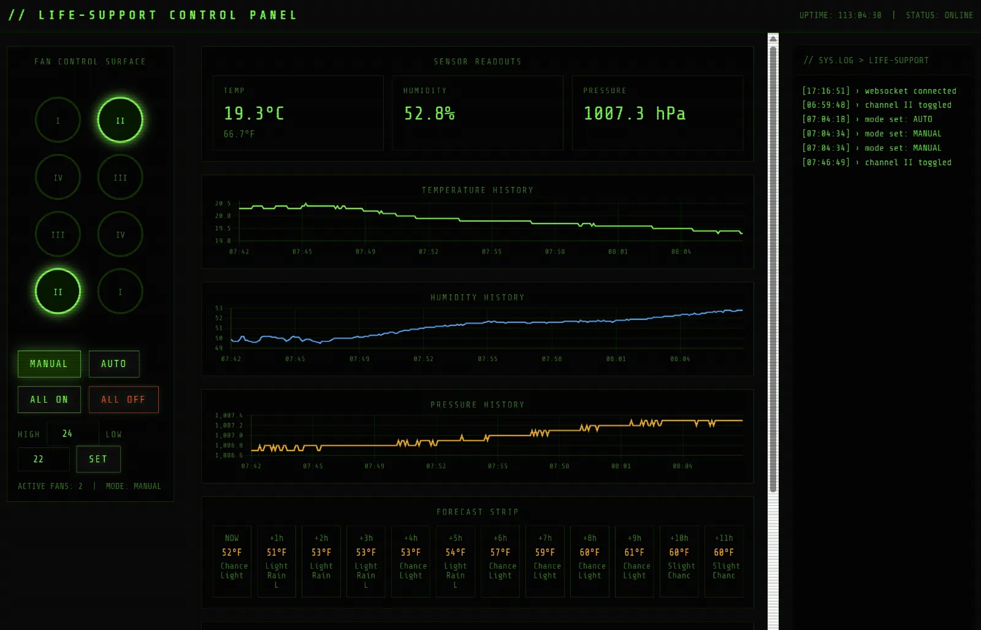Open the NOW forecast card 52°F
Viewport: 981px width, 630px height.
point(232,561)
